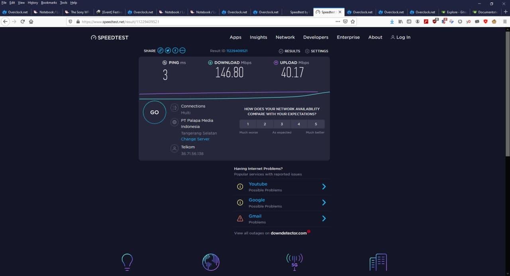510x276 pixels.
Task: Open the Apps navigation item
Action: [x=235, y=37]
